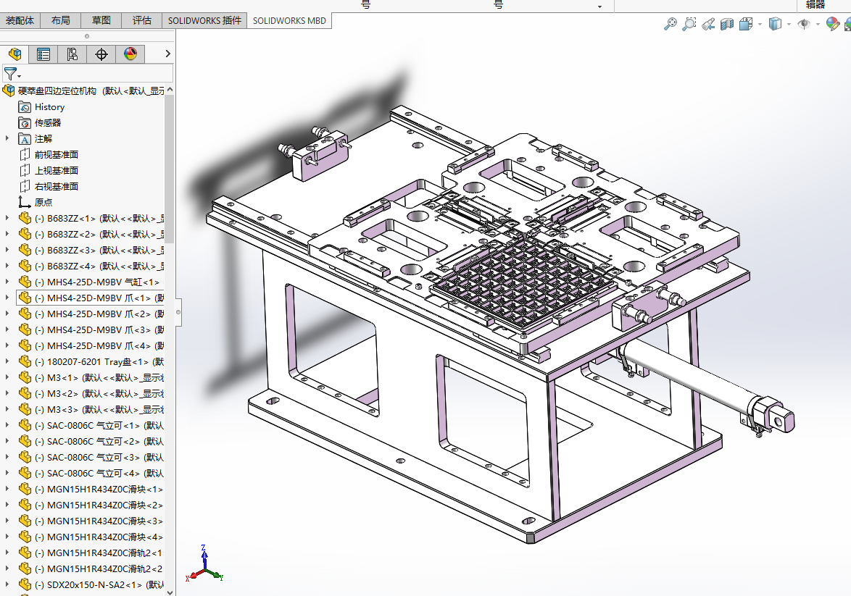This screenshot has width=851, height=596.
Task: Expand MGN15H1R434Z0C滑块<1> node
Action: (7, 489)
